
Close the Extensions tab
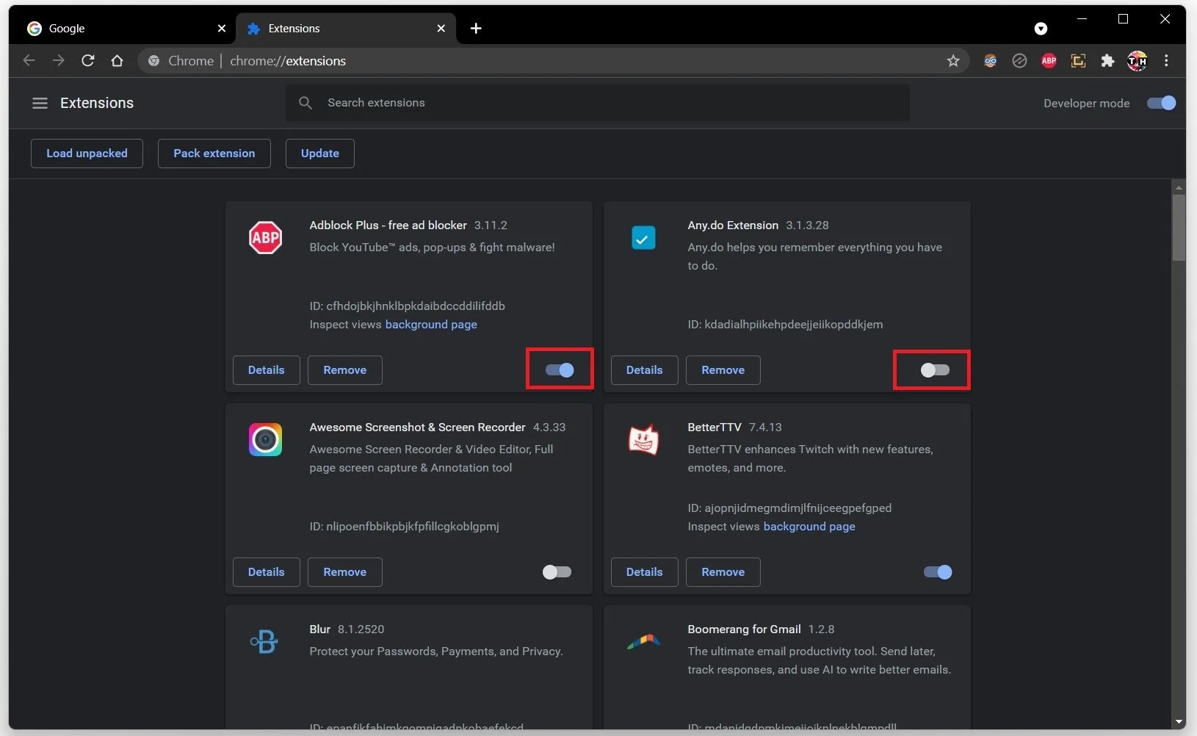pyautogui.click(x=441, y=28)
